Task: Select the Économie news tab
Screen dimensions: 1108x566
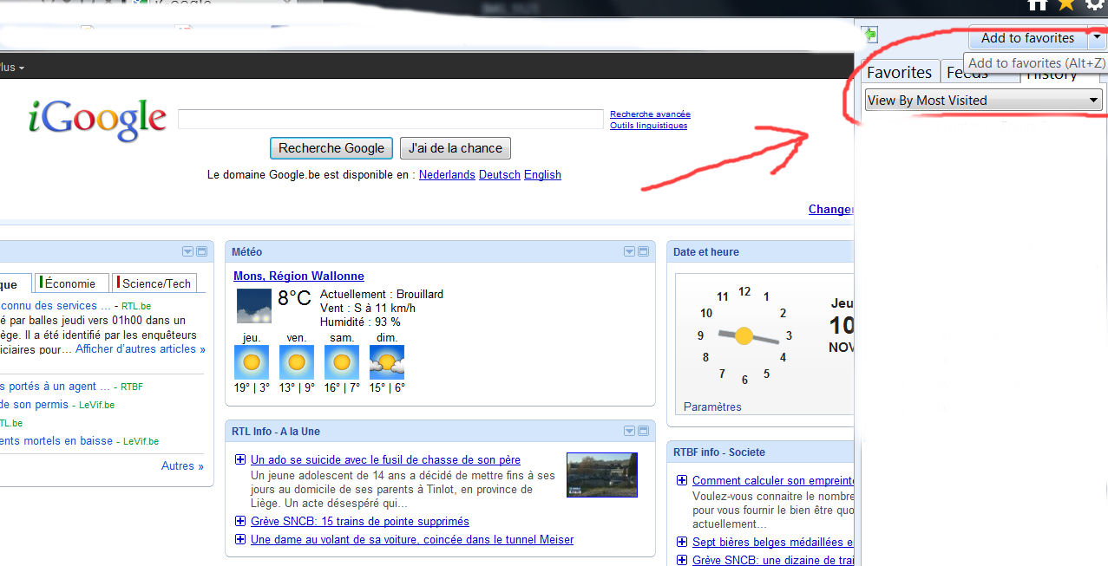Action: [70, 283]
